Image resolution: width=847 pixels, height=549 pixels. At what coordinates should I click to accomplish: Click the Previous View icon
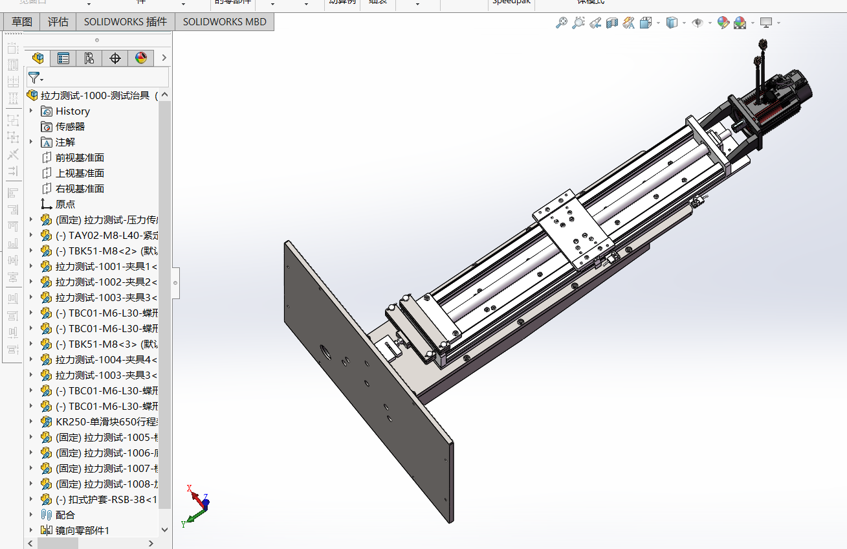(x=595, y=23)
